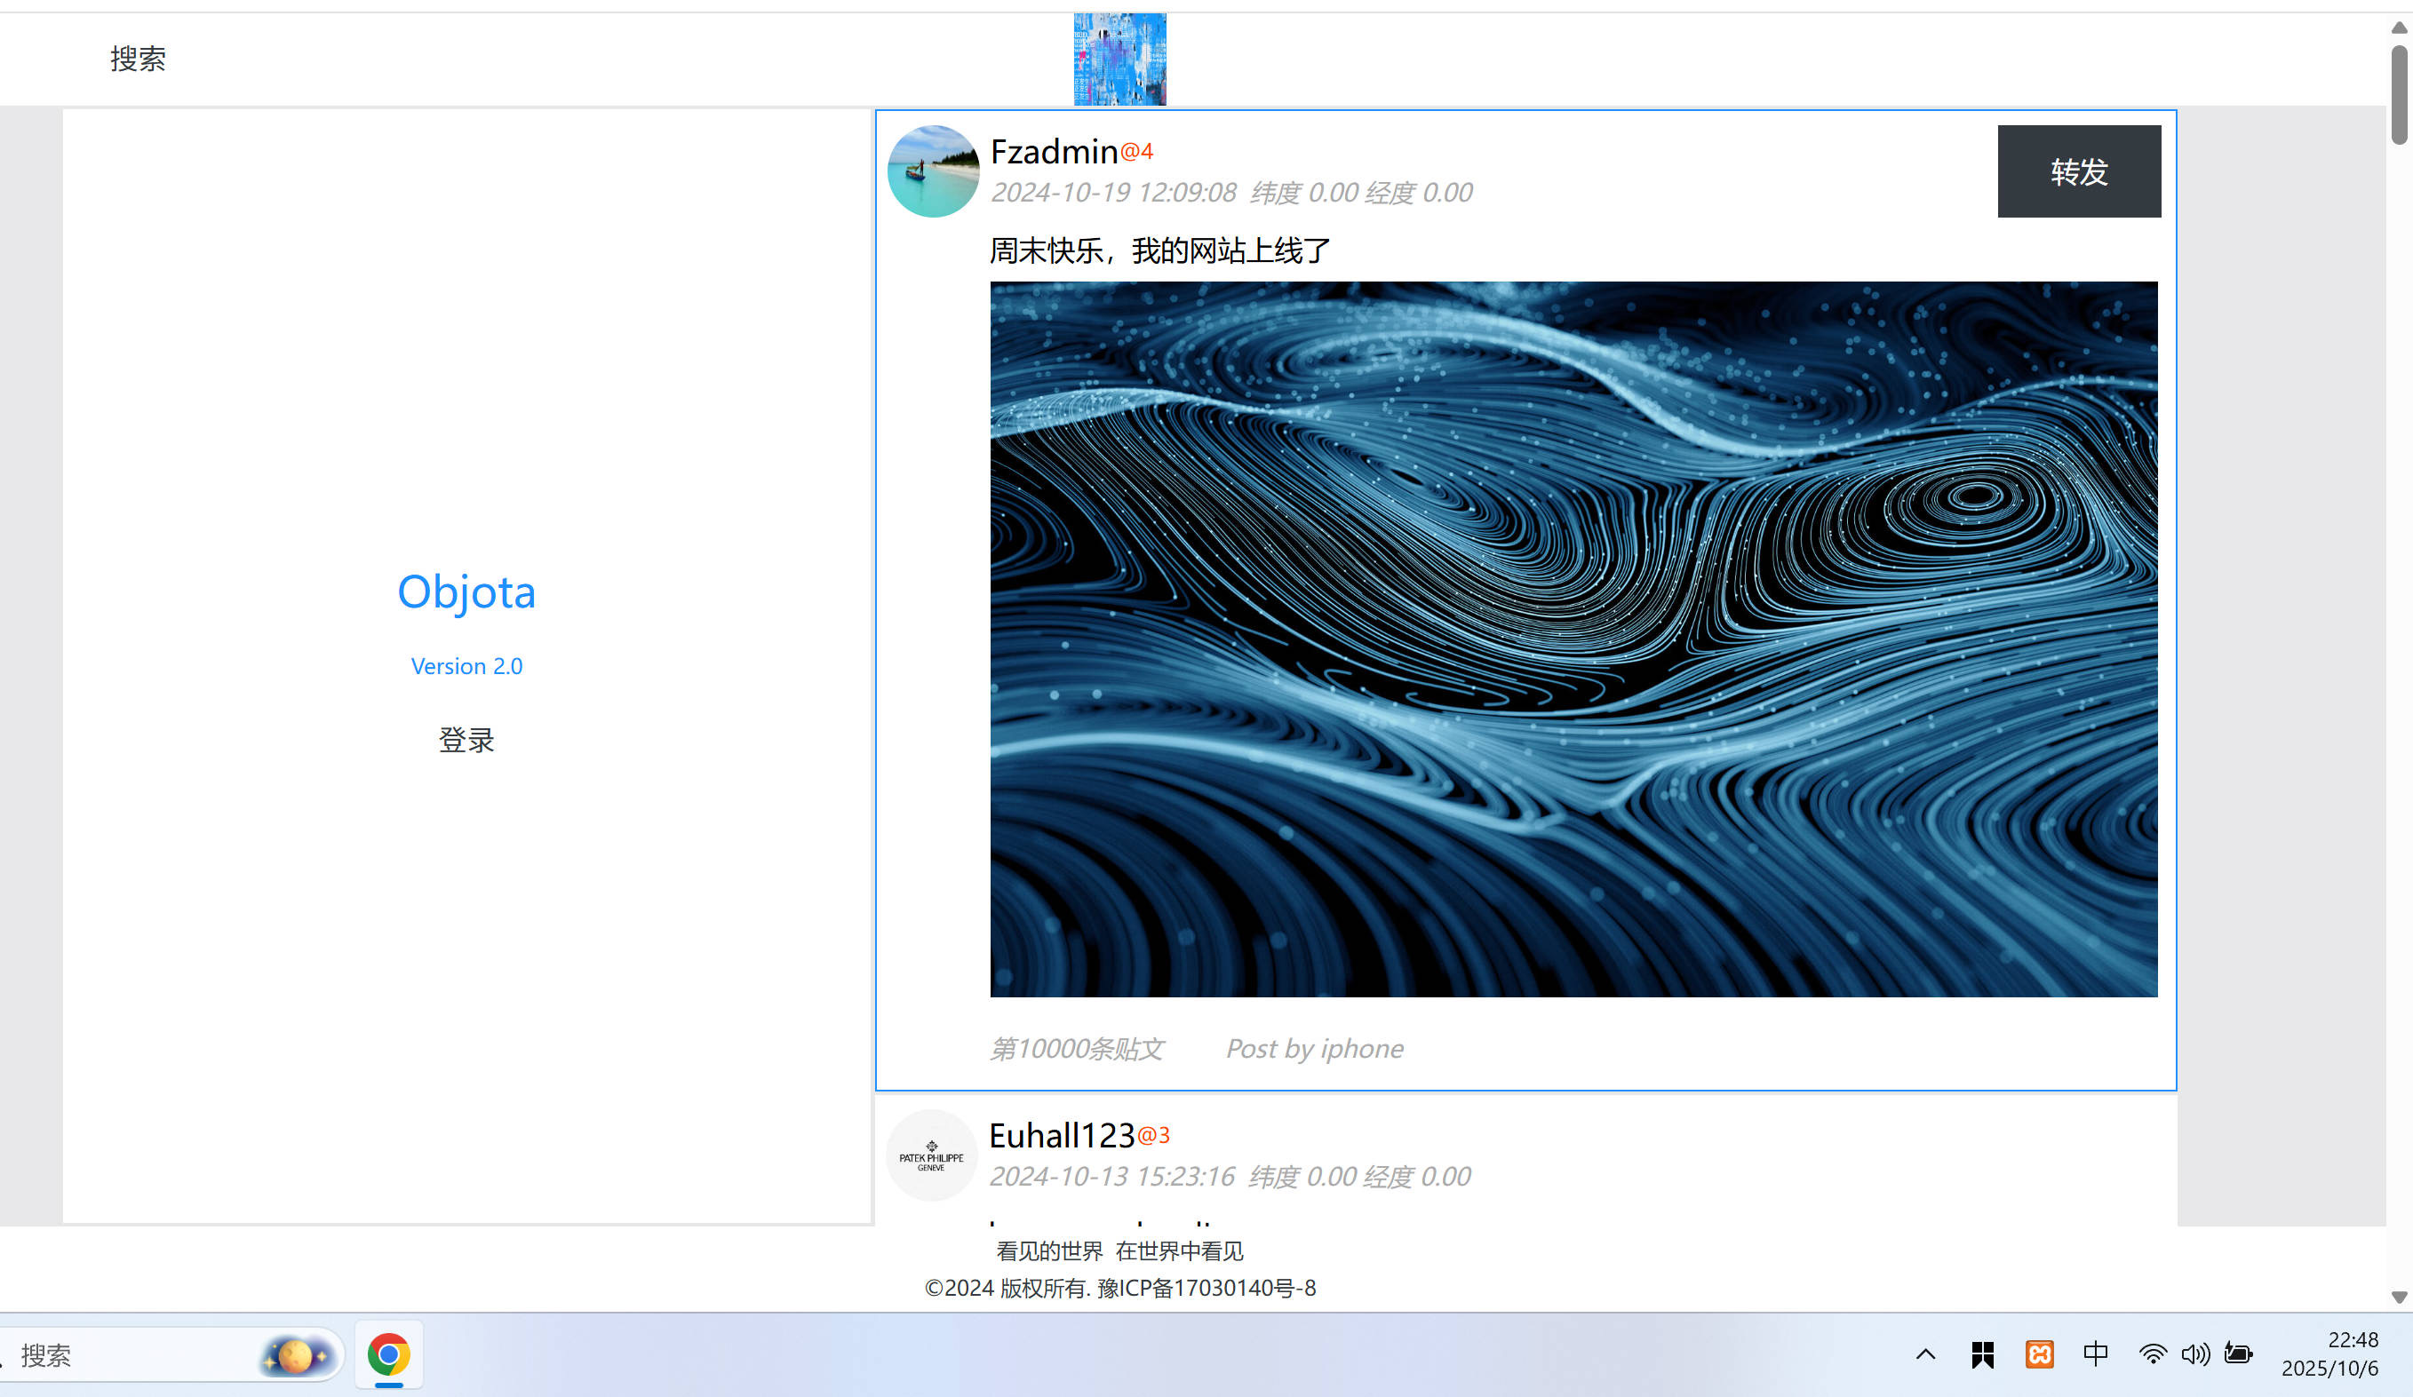Viewport: 2413px width, 1397px height.
Task: Switch the Chinese input method indicator
Action: (2095, 1353)
